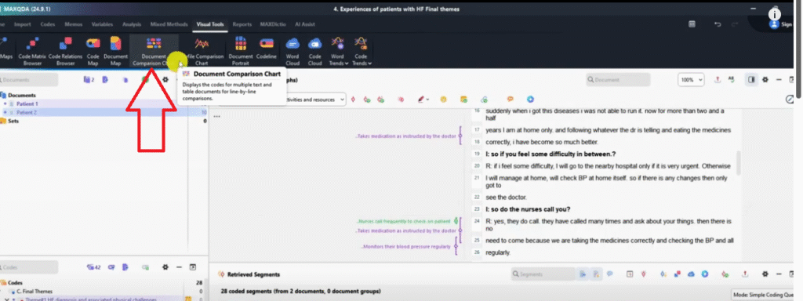
Task: Toggle the sidebar panel view in document browser
Action: [x=751, y=80]
